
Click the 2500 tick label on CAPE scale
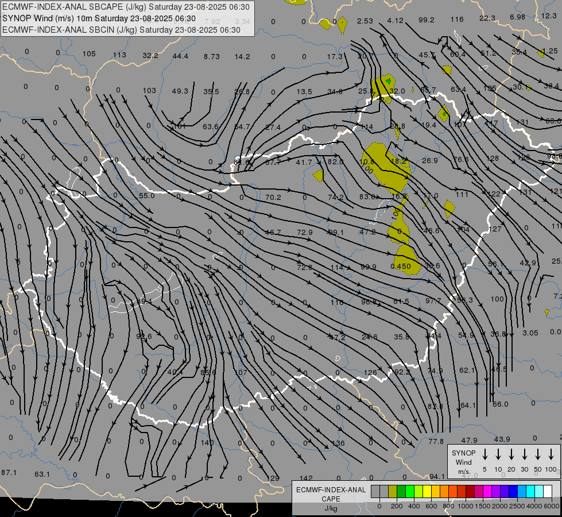click(x=517, y=506)
